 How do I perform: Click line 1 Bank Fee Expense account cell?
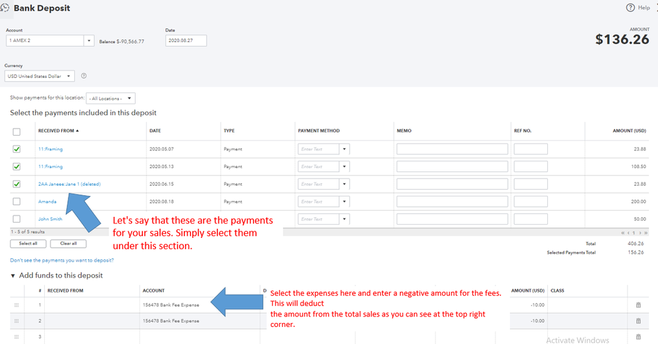click(171, 305)
